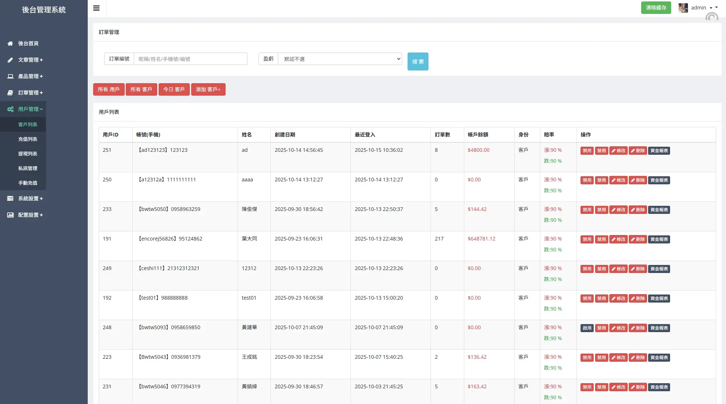Click the 添加 客戶+ button
The width and height of the screenshot is (726, 404).
click(208, 89)
